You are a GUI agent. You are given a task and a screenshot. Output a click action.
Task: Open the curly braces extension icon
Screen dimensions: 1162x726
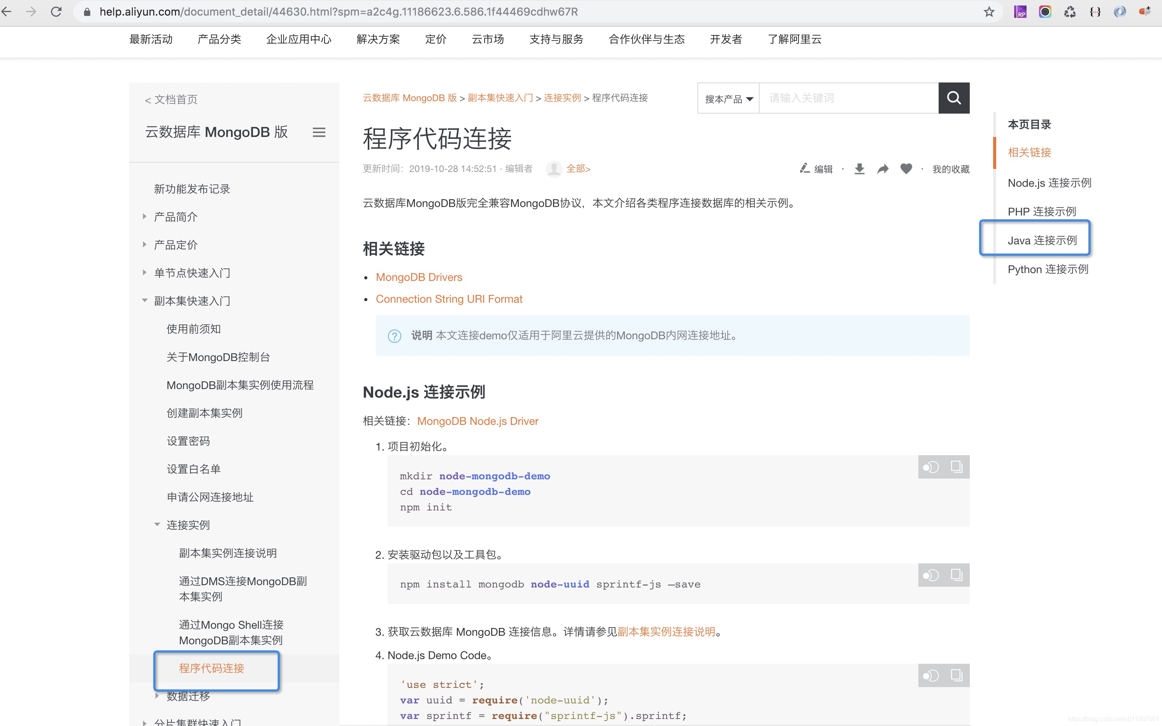[x=1095, y=12]
